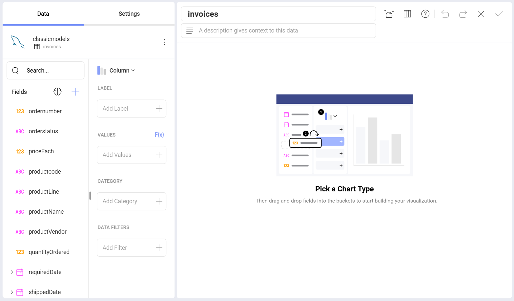The height and width of the screenshot is (301, 514).
Task: Click the plus icon in Add Filter
Action: pos(159,248)
